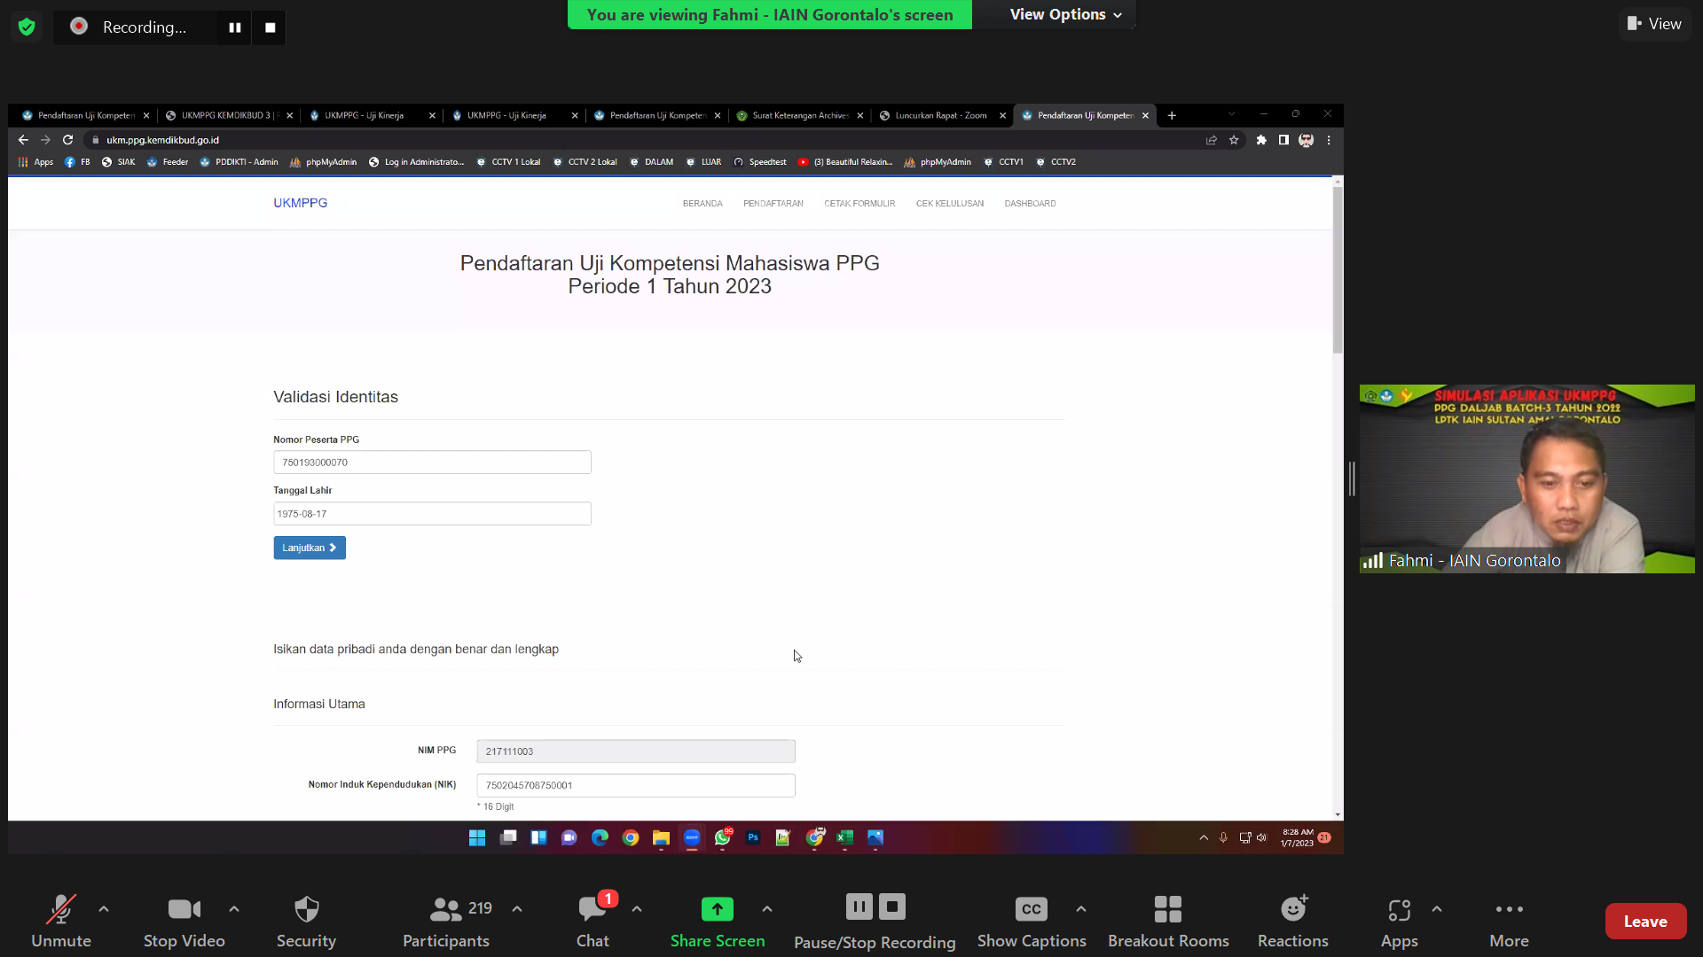
Task: Click the encryption shield icon
Action: coord(27,27)
